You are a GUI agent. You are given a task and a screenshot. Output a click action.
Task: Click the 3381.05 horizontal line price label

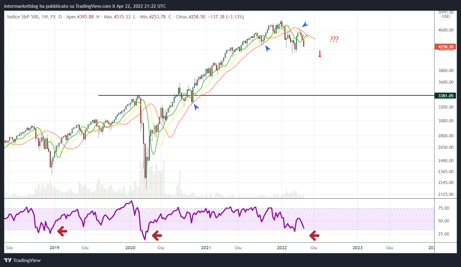(x=445, y=96)
